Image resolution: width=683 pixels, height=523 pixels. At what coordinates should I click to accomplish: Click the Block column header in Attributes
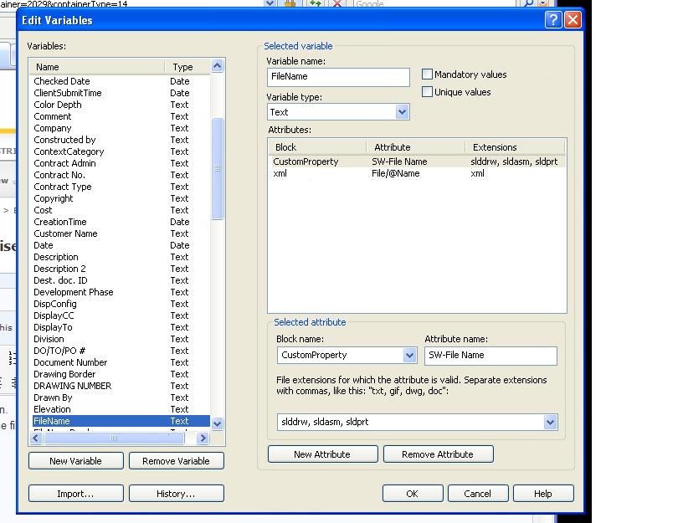(317, 147)
